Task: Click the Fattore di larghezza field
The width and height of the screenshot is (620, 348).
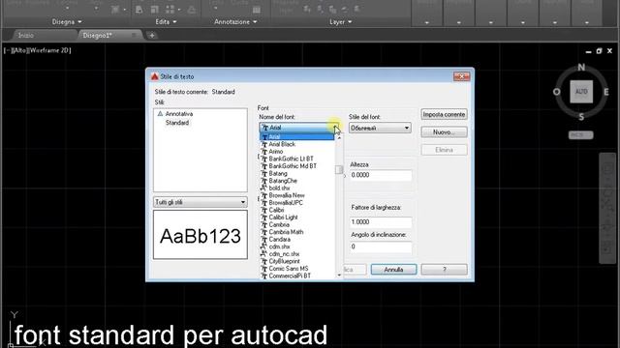Action: click(x=381, y=222)
